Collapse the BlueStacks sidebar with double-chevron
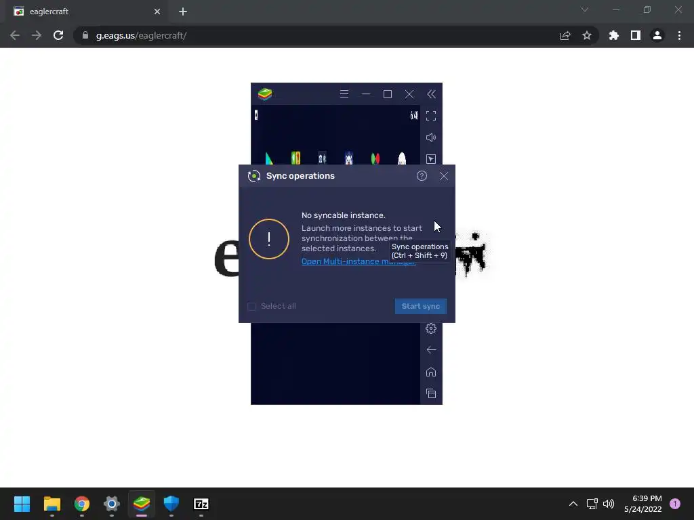694x520 pixels. (x=431, y=94)
